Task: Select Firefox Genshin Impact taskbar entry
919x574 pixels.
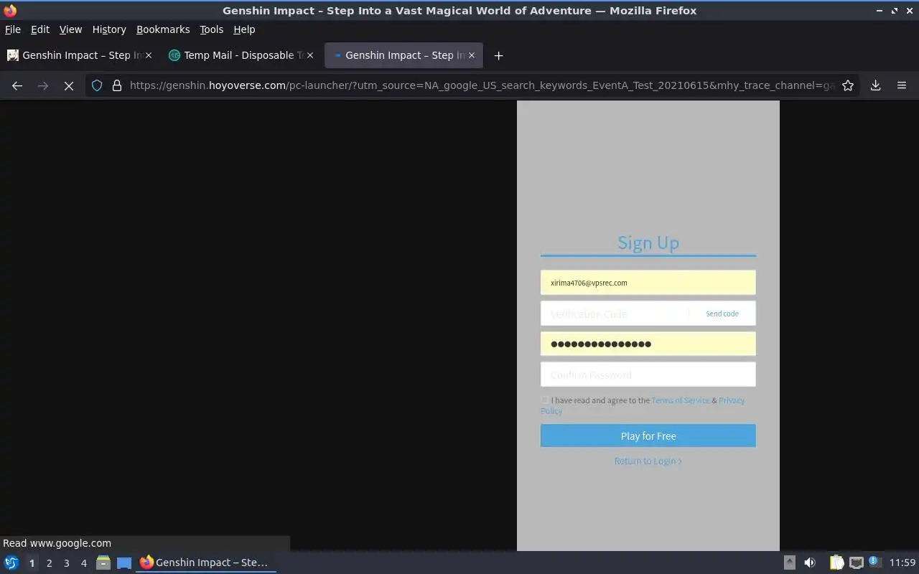Action: [x=206, y=563]
